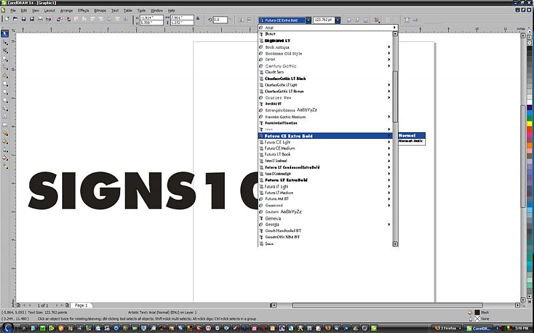Viewport: 534px width, 333px height.
Task: Expand the Arial font styles submenu
Action: (394, 27)
